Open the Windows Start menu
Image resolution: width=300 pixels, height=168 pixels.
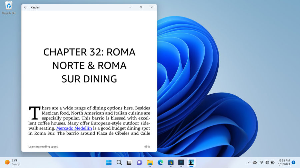pos(109,162)
